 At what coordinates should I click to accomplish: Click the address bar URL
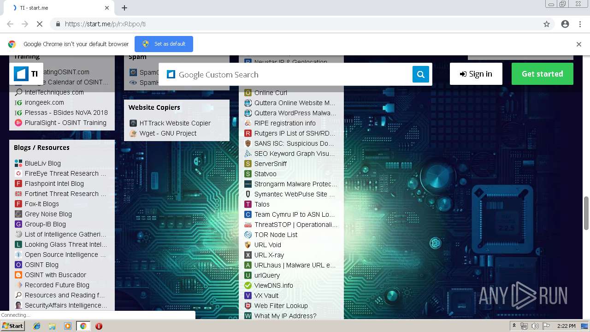105,24
